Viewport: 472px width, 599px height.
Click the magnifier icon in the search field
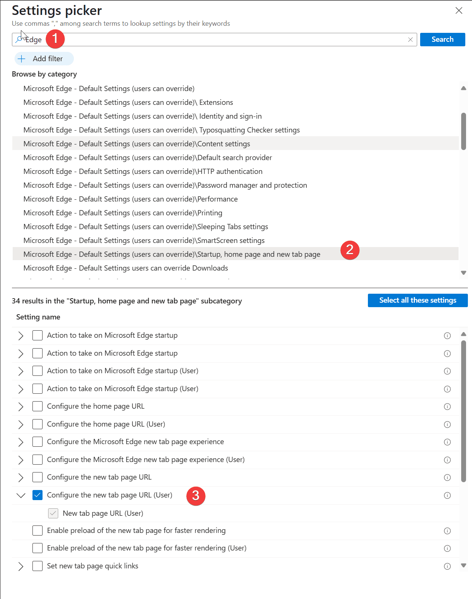click(19, 39)
